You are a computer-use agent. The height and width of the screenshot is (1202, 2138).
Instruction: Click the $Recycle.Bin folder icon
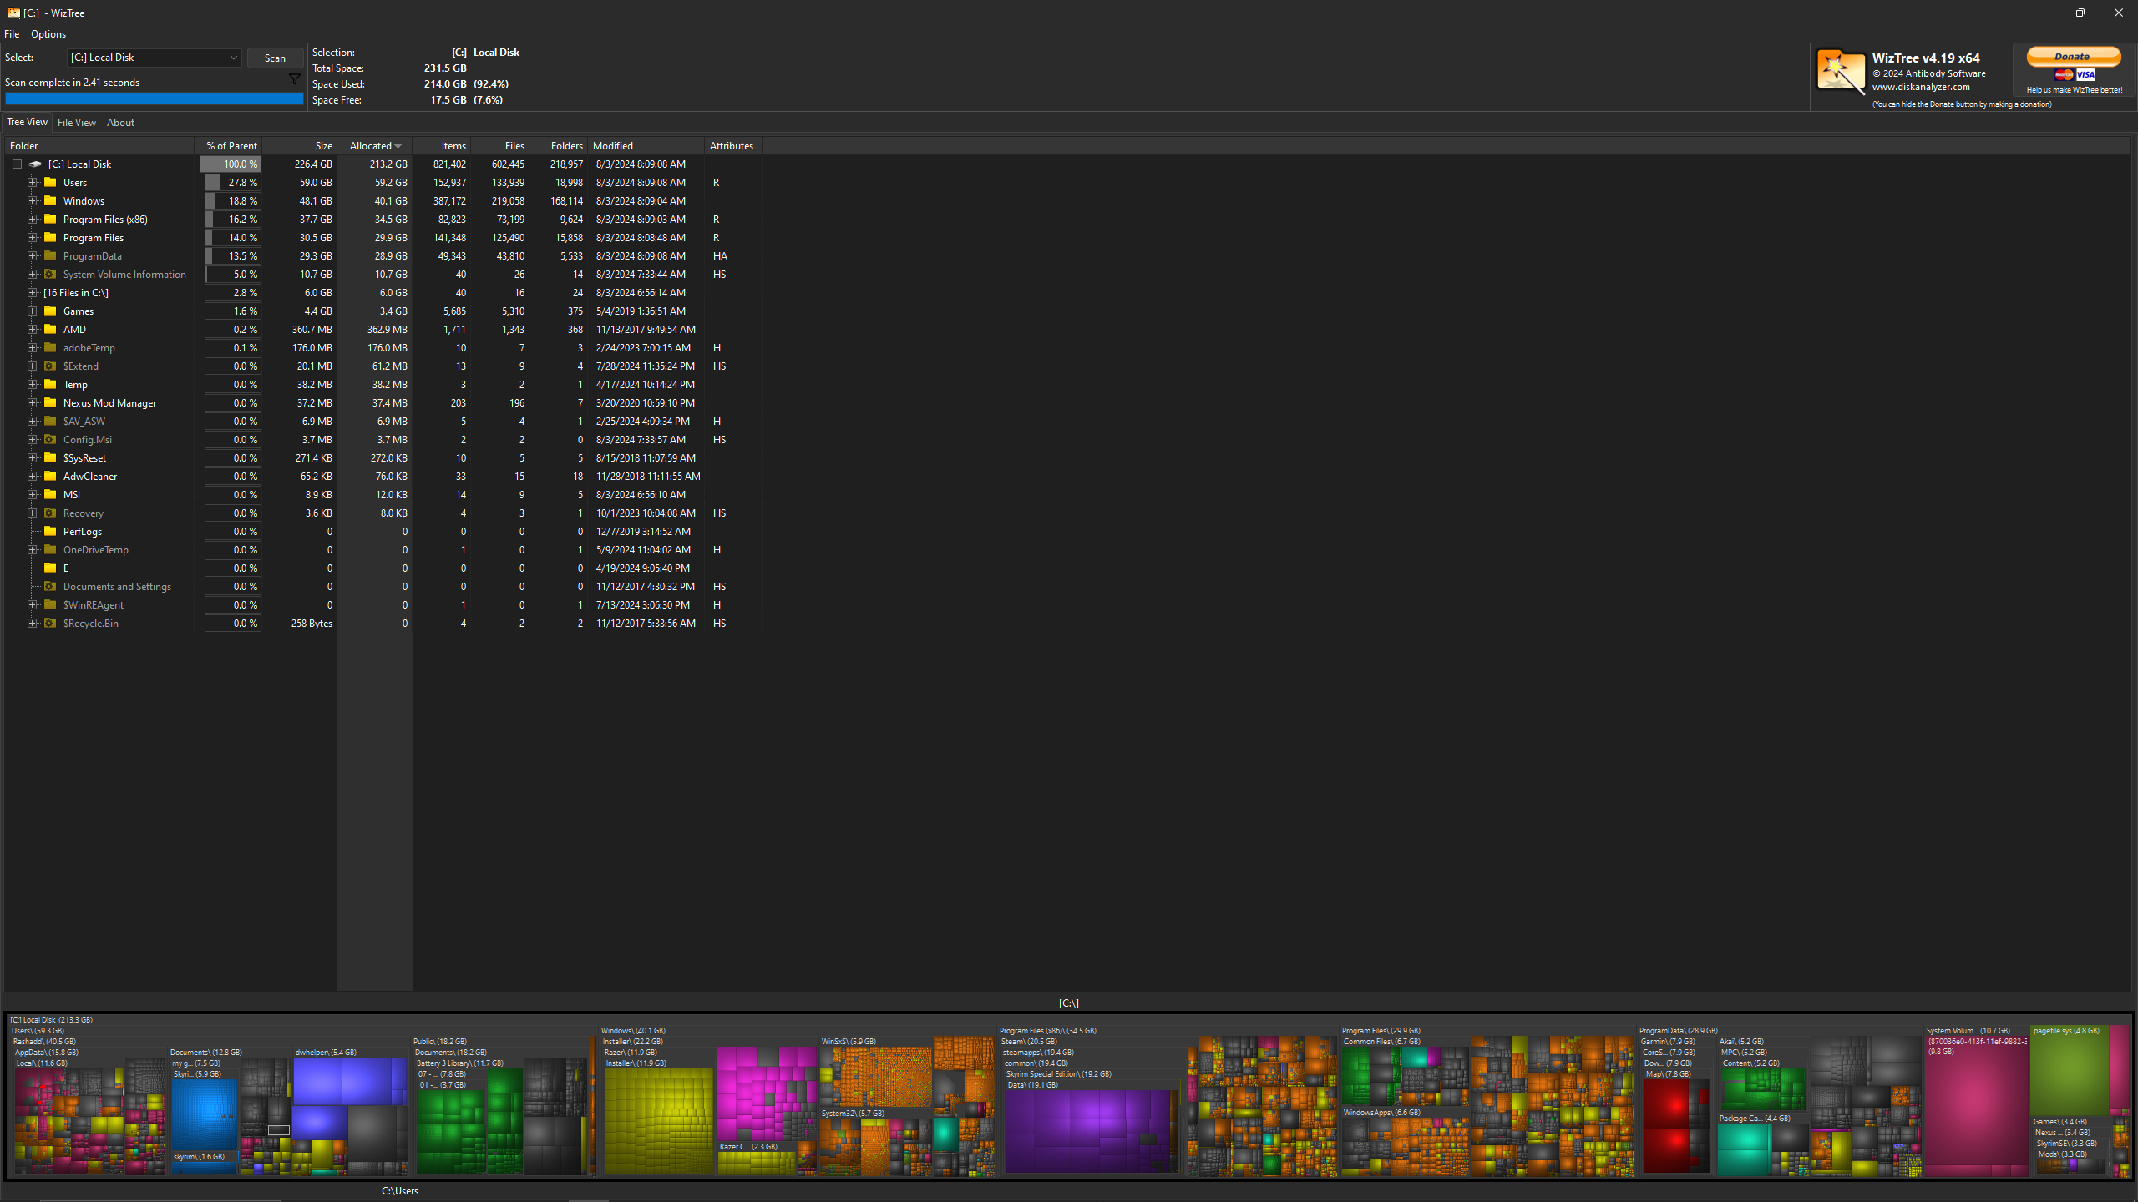[50, 623]
